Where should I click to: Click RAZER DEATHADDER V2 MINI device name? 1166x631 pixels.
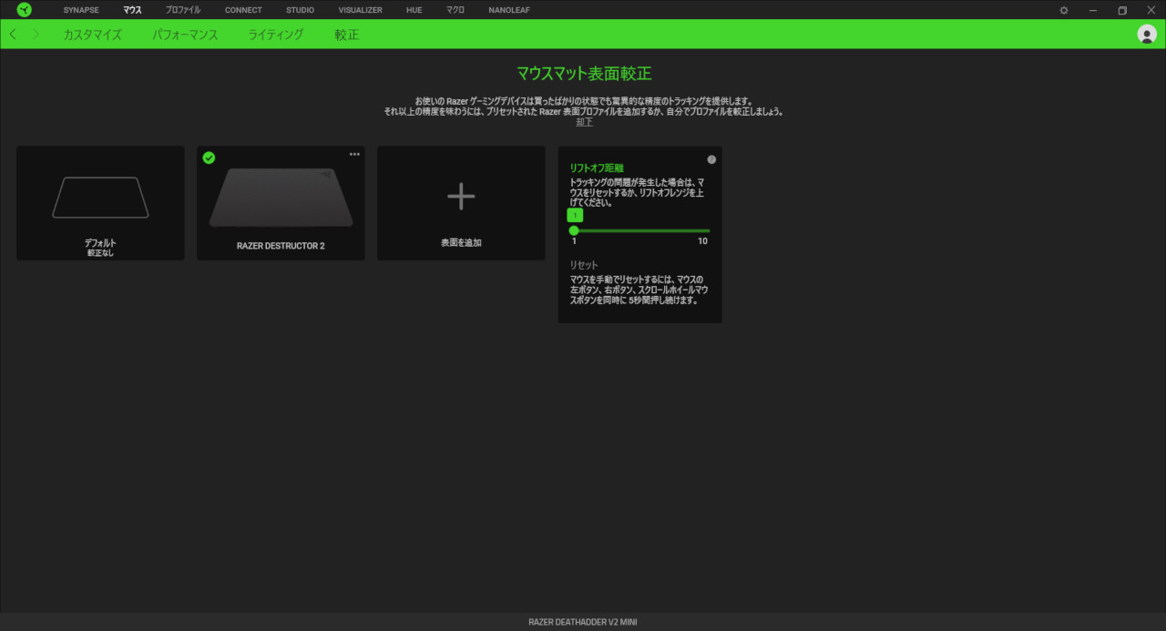pos(583,622)
